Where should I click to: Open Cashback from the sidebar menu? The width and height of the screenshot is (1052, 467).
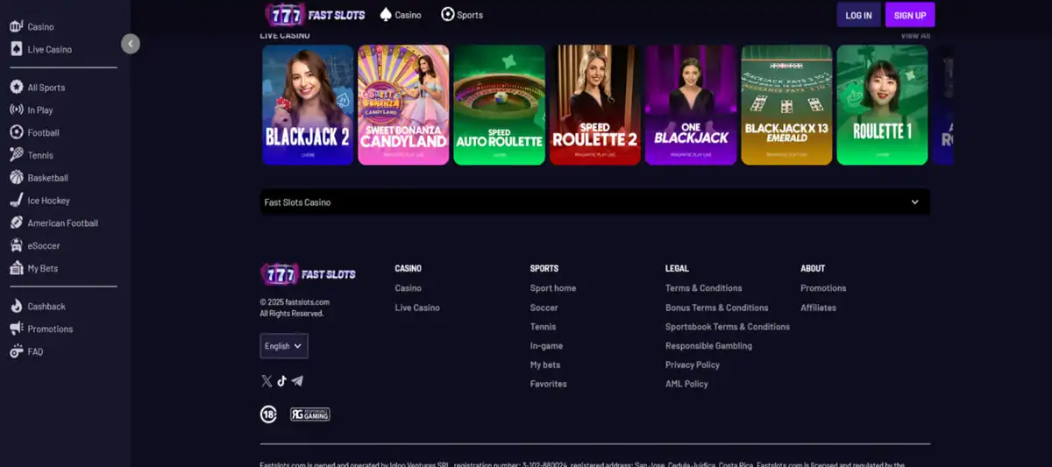(46, 307)
